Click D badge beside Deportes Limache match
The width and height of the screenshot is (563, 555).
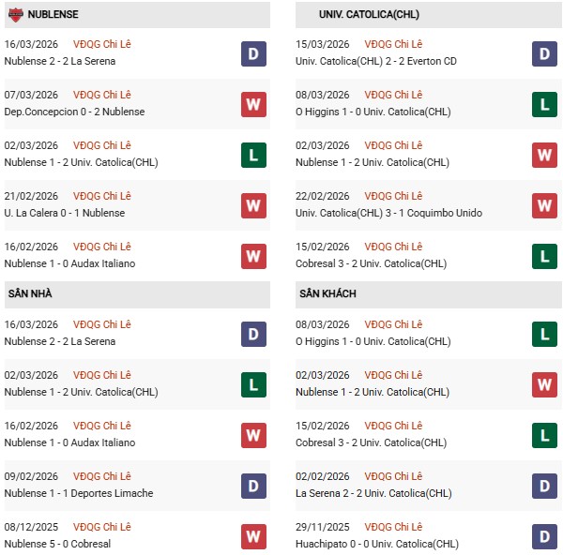(x=253, y=486)
